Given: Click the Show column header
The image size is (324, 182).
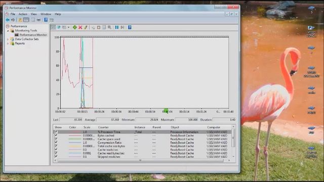Looking at the screenshot, I should (58, 127).
